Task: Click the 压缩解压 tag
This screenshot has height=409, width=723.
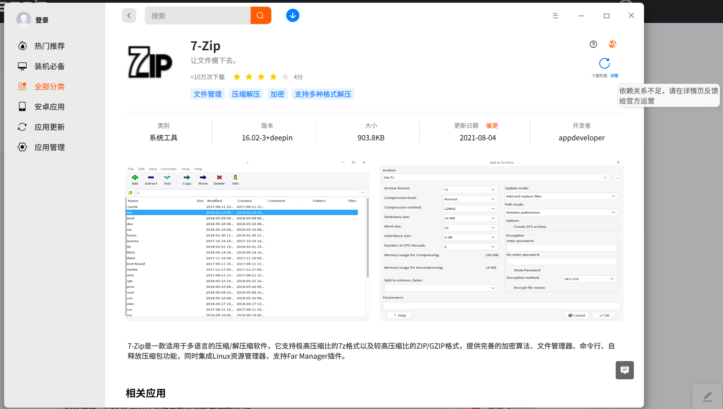Action: (x=246, y=94)
